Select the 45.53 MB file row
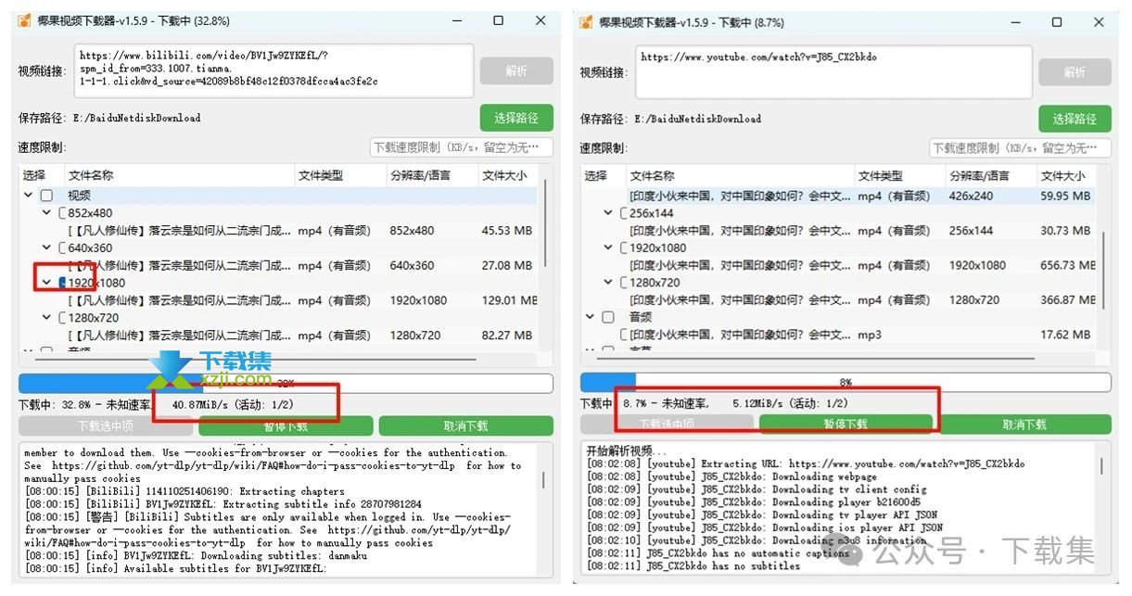Image resolution: width=1132 pixels, height=596 pixels. (x=278, y=231)
